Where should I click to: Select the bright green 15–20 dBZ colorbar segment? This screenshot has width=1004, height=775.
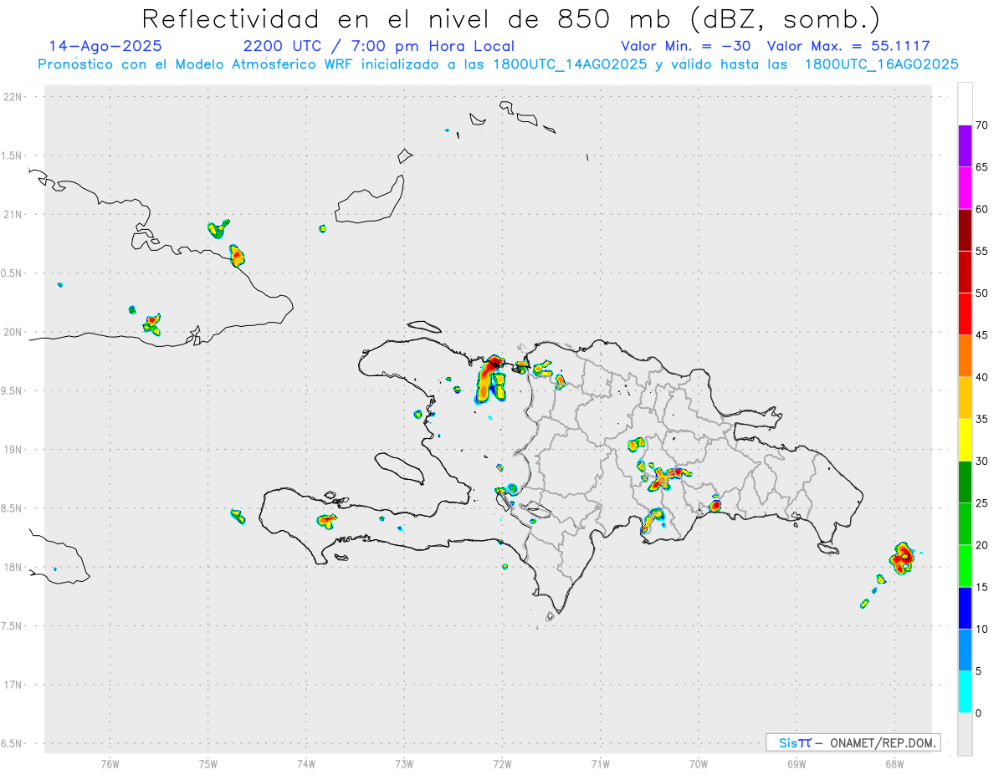pyautogui.click(x=965, y=566)
